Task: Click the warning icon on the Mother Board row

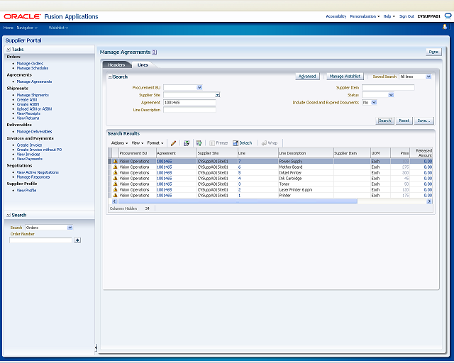Action: click(x=115, y=167)
